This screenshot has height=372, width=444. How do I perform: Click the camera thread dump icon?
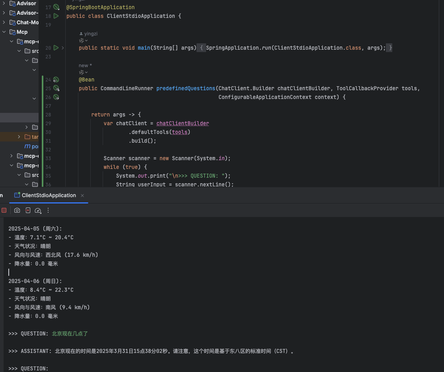pyautogui.click(x=17, y=210)
